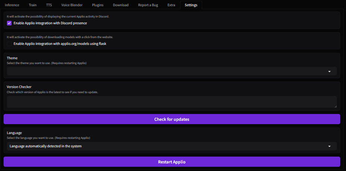Viewport: 346px width, 171px height.
Task: Expand the Language dropdown arrow
Action: coord(329,146)
